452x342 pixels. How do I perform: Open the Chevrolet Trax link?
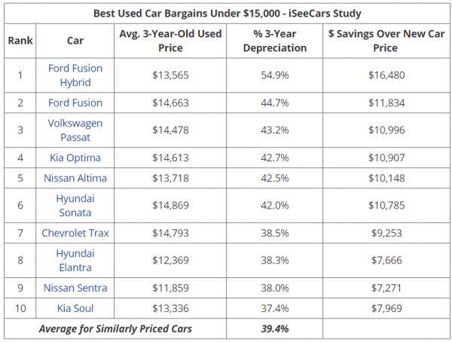(x=75, y=233)
